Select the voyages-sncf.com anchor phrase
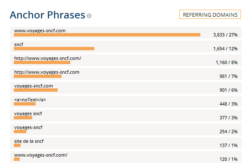243x165 pixels. (x=33, y=86)
